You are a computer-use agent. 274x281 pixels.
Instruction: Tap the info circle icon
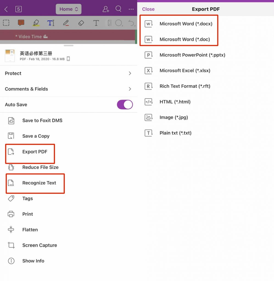(x=11, y=261)
